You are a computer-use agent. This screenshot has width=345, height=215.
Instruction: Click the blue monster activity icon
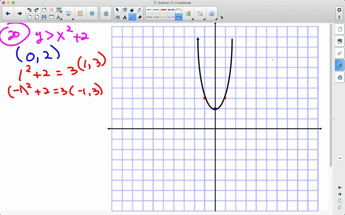92,13
